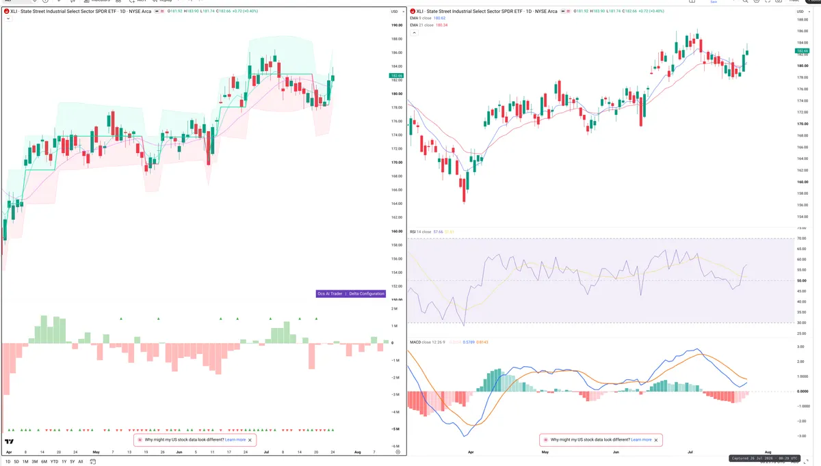The image size is (821, 466).
Task: Select the 3M time range
Action: click(x=35, y=462)
